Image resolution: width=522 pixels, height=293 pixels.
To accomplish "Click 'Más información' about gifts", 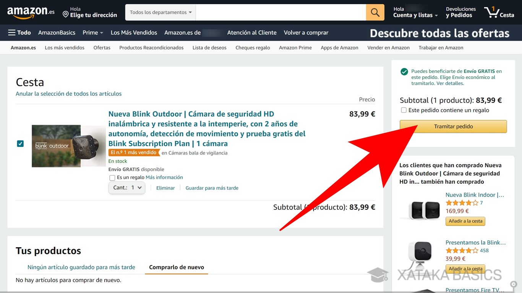I will click(164, 177).
